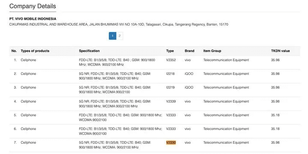Image resolution: width=308 pixels, height=154 pixels.
Task: Click Cellphone in row 1
Action: click(x=28, y=60)
